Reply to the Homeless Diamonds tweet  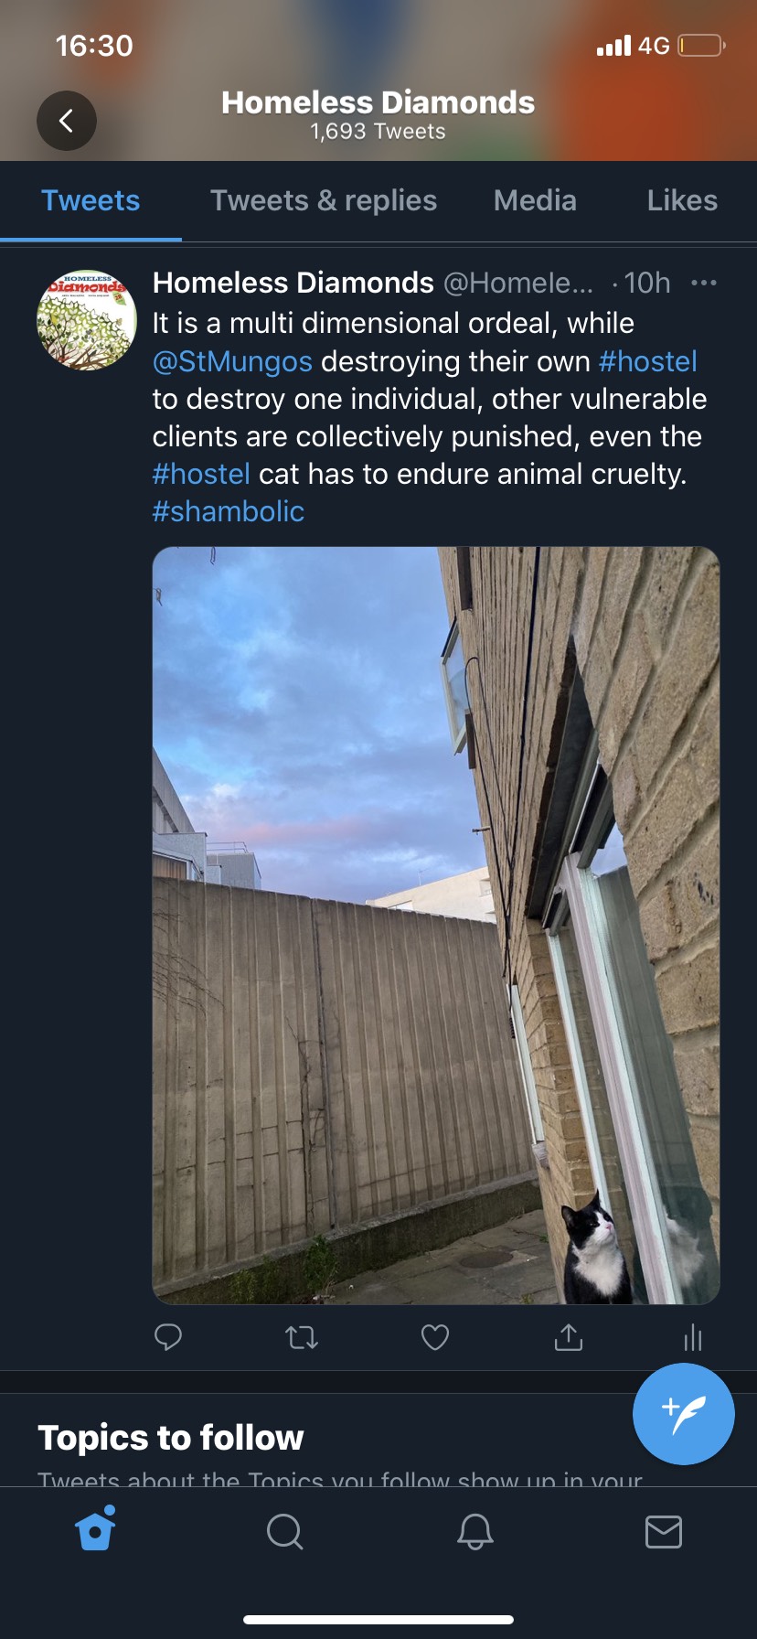click(168, 1337)
